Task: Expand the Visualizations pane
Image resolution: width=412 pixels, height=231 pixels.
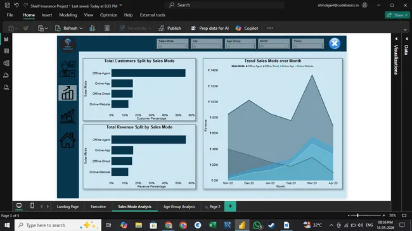Action: [396, 39]
